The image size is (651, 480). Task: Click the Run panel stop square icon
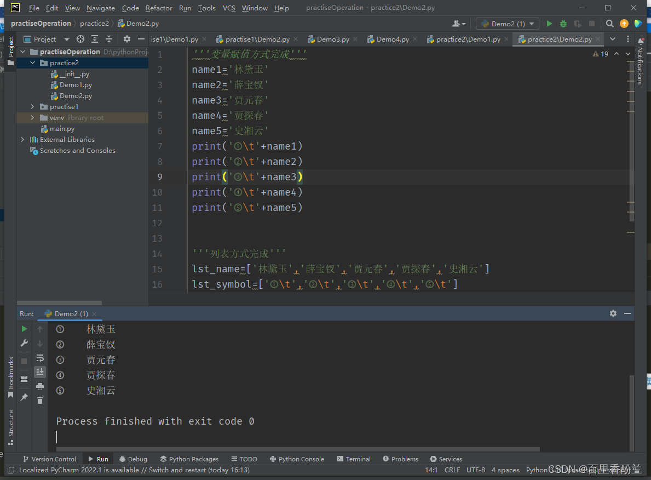pos(24,361)
